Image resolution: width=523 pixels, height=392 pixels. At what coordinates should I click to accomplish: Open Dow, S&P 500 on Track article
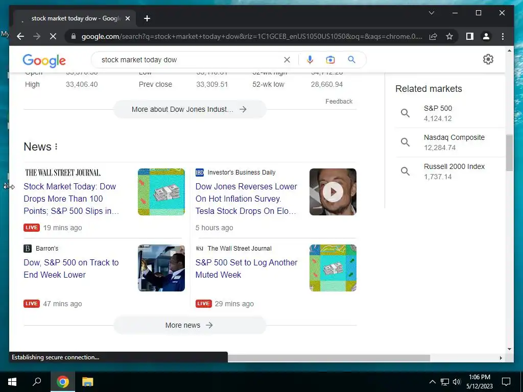point(71,268)
